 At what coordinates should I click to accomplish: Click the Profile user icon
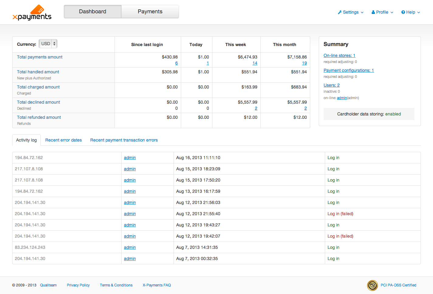373,12
